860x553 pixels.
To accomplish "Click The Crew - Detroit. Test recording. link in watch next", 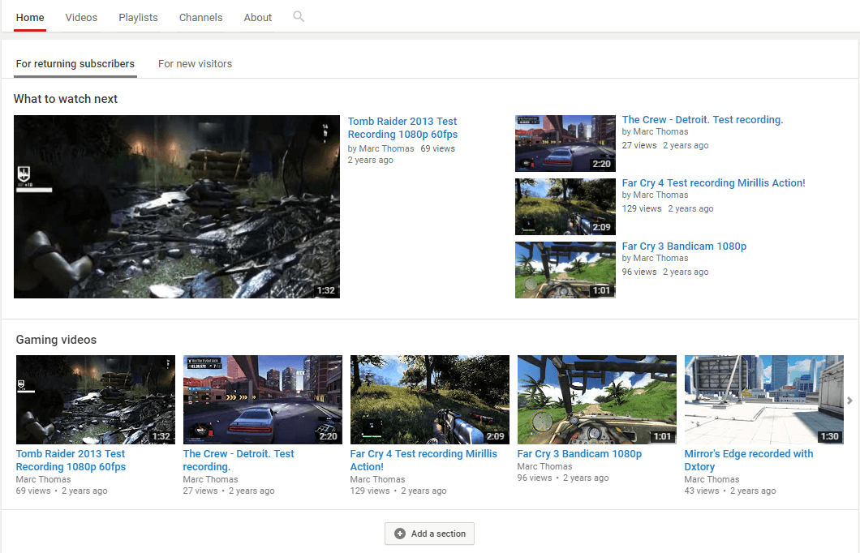I will [703, 119].
